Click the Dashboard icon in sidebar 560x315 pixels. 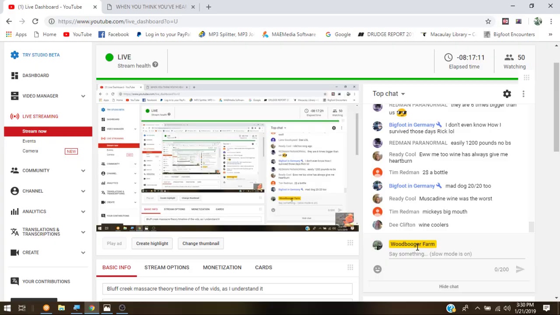(x=15, y=75)
